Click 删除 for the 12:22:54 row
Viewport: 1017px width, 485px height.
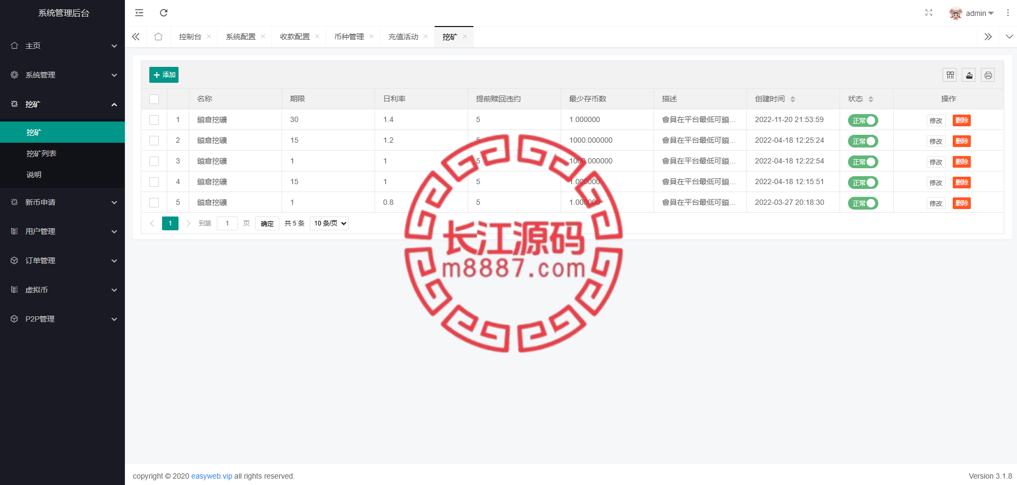962,162
